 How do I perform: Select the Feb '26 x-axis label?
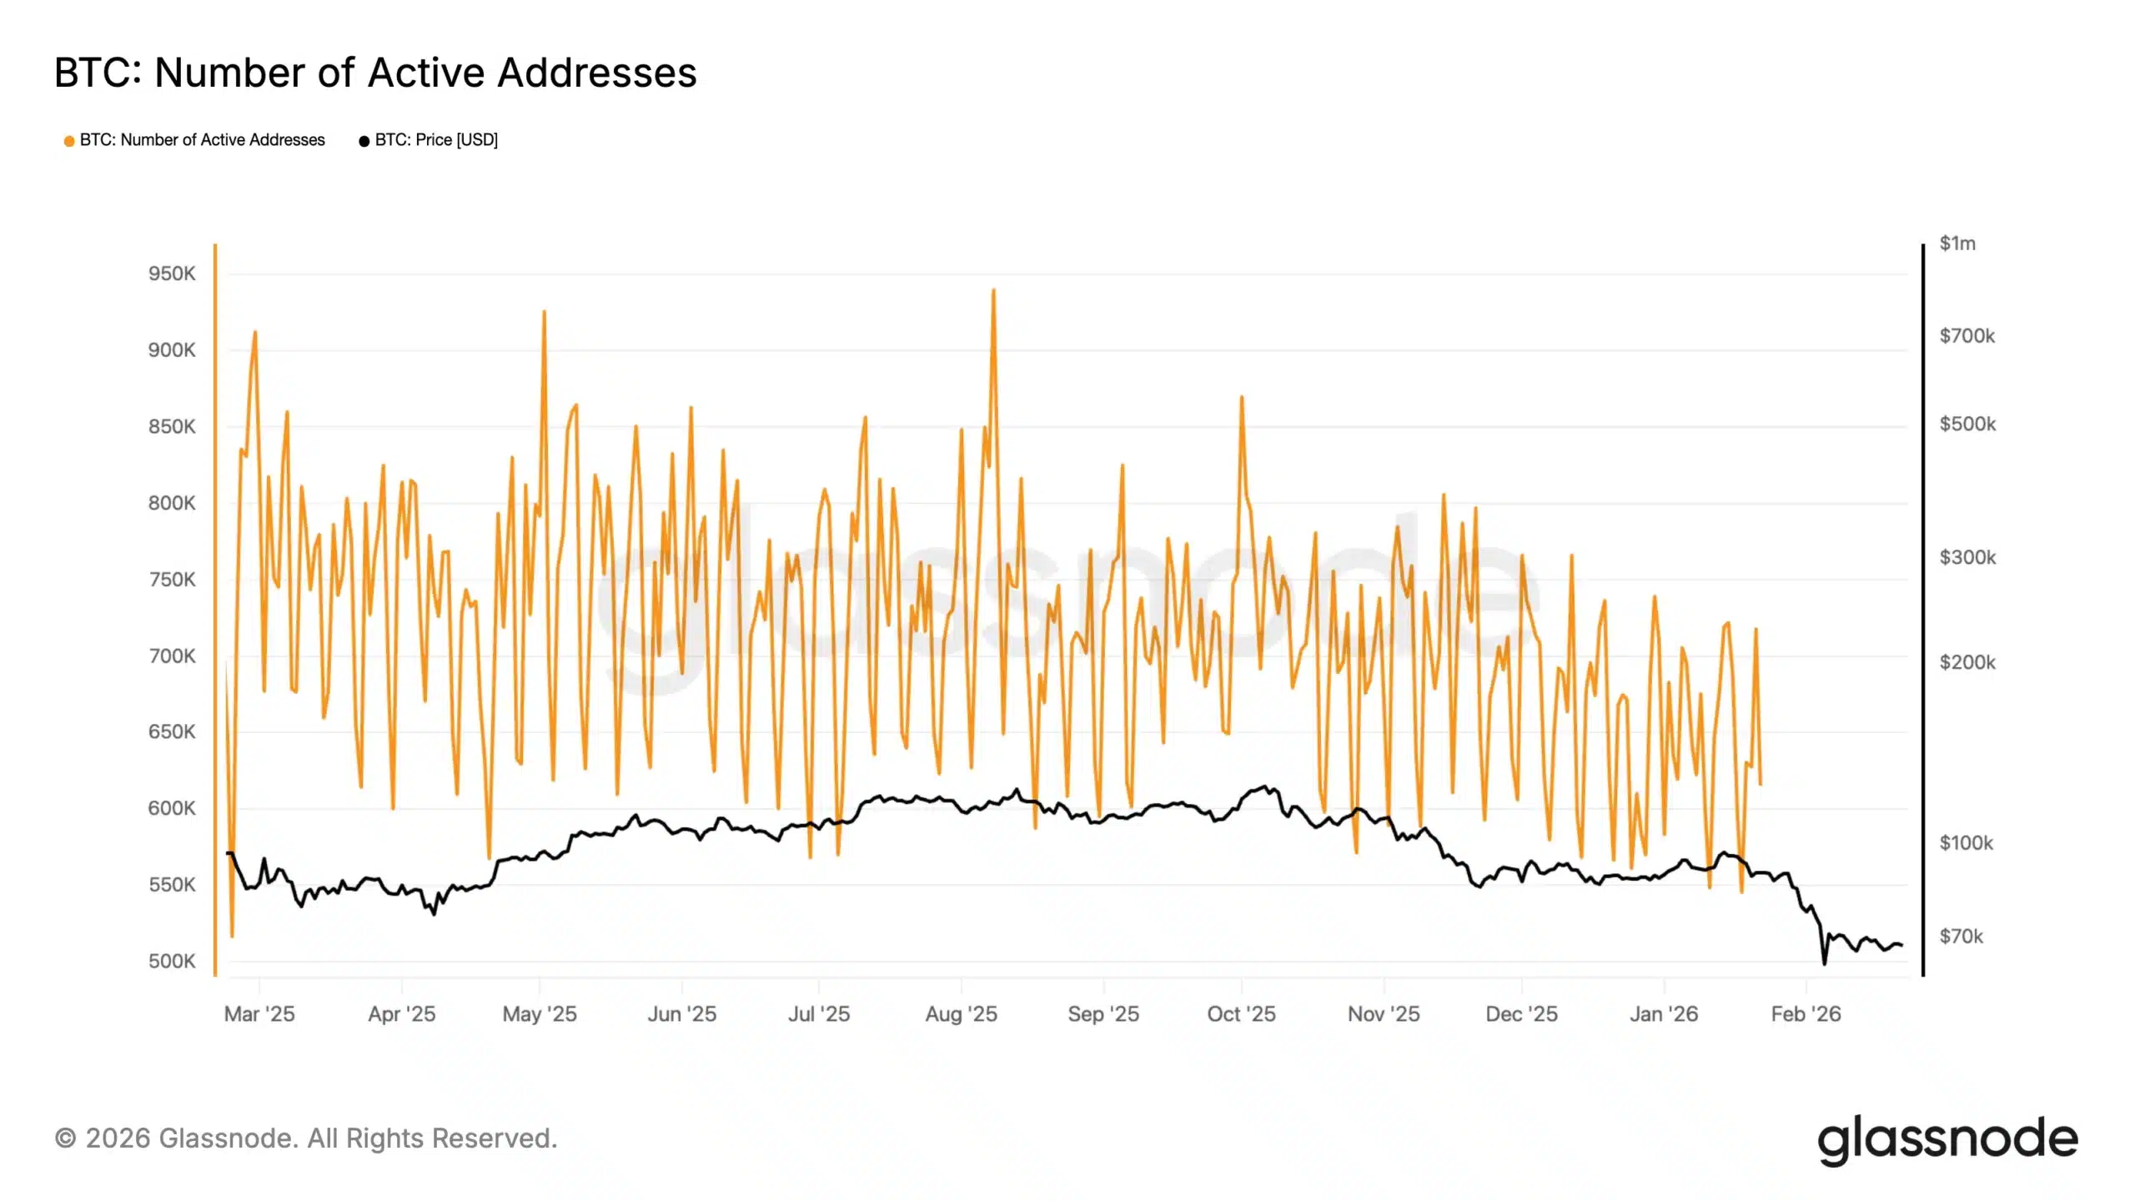(x=1806, y=1014)
